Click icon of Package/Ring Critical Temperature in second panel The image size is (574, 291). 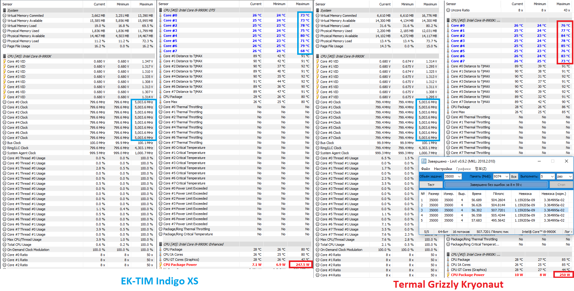coord(161,234)
